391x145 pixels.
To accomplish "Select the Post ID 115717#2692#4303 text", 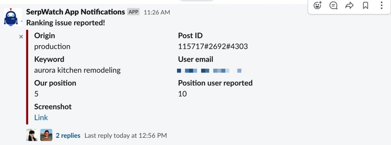I will (x=213, y=47).
